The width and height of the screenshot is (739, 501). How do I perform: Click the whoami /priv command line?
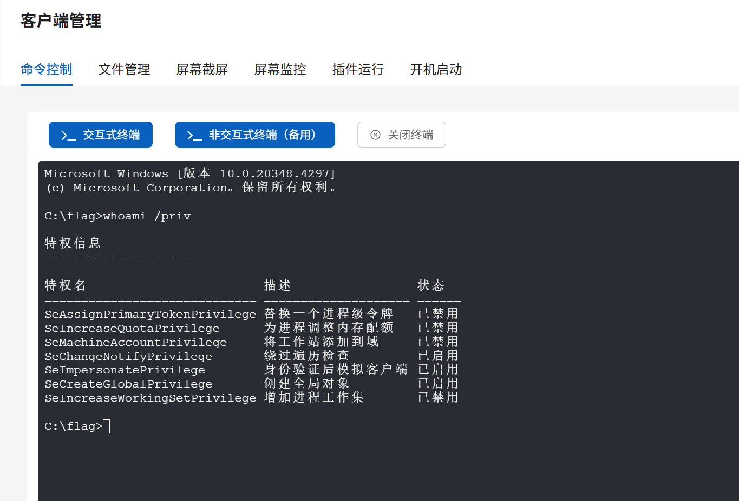tap(117, 216)
